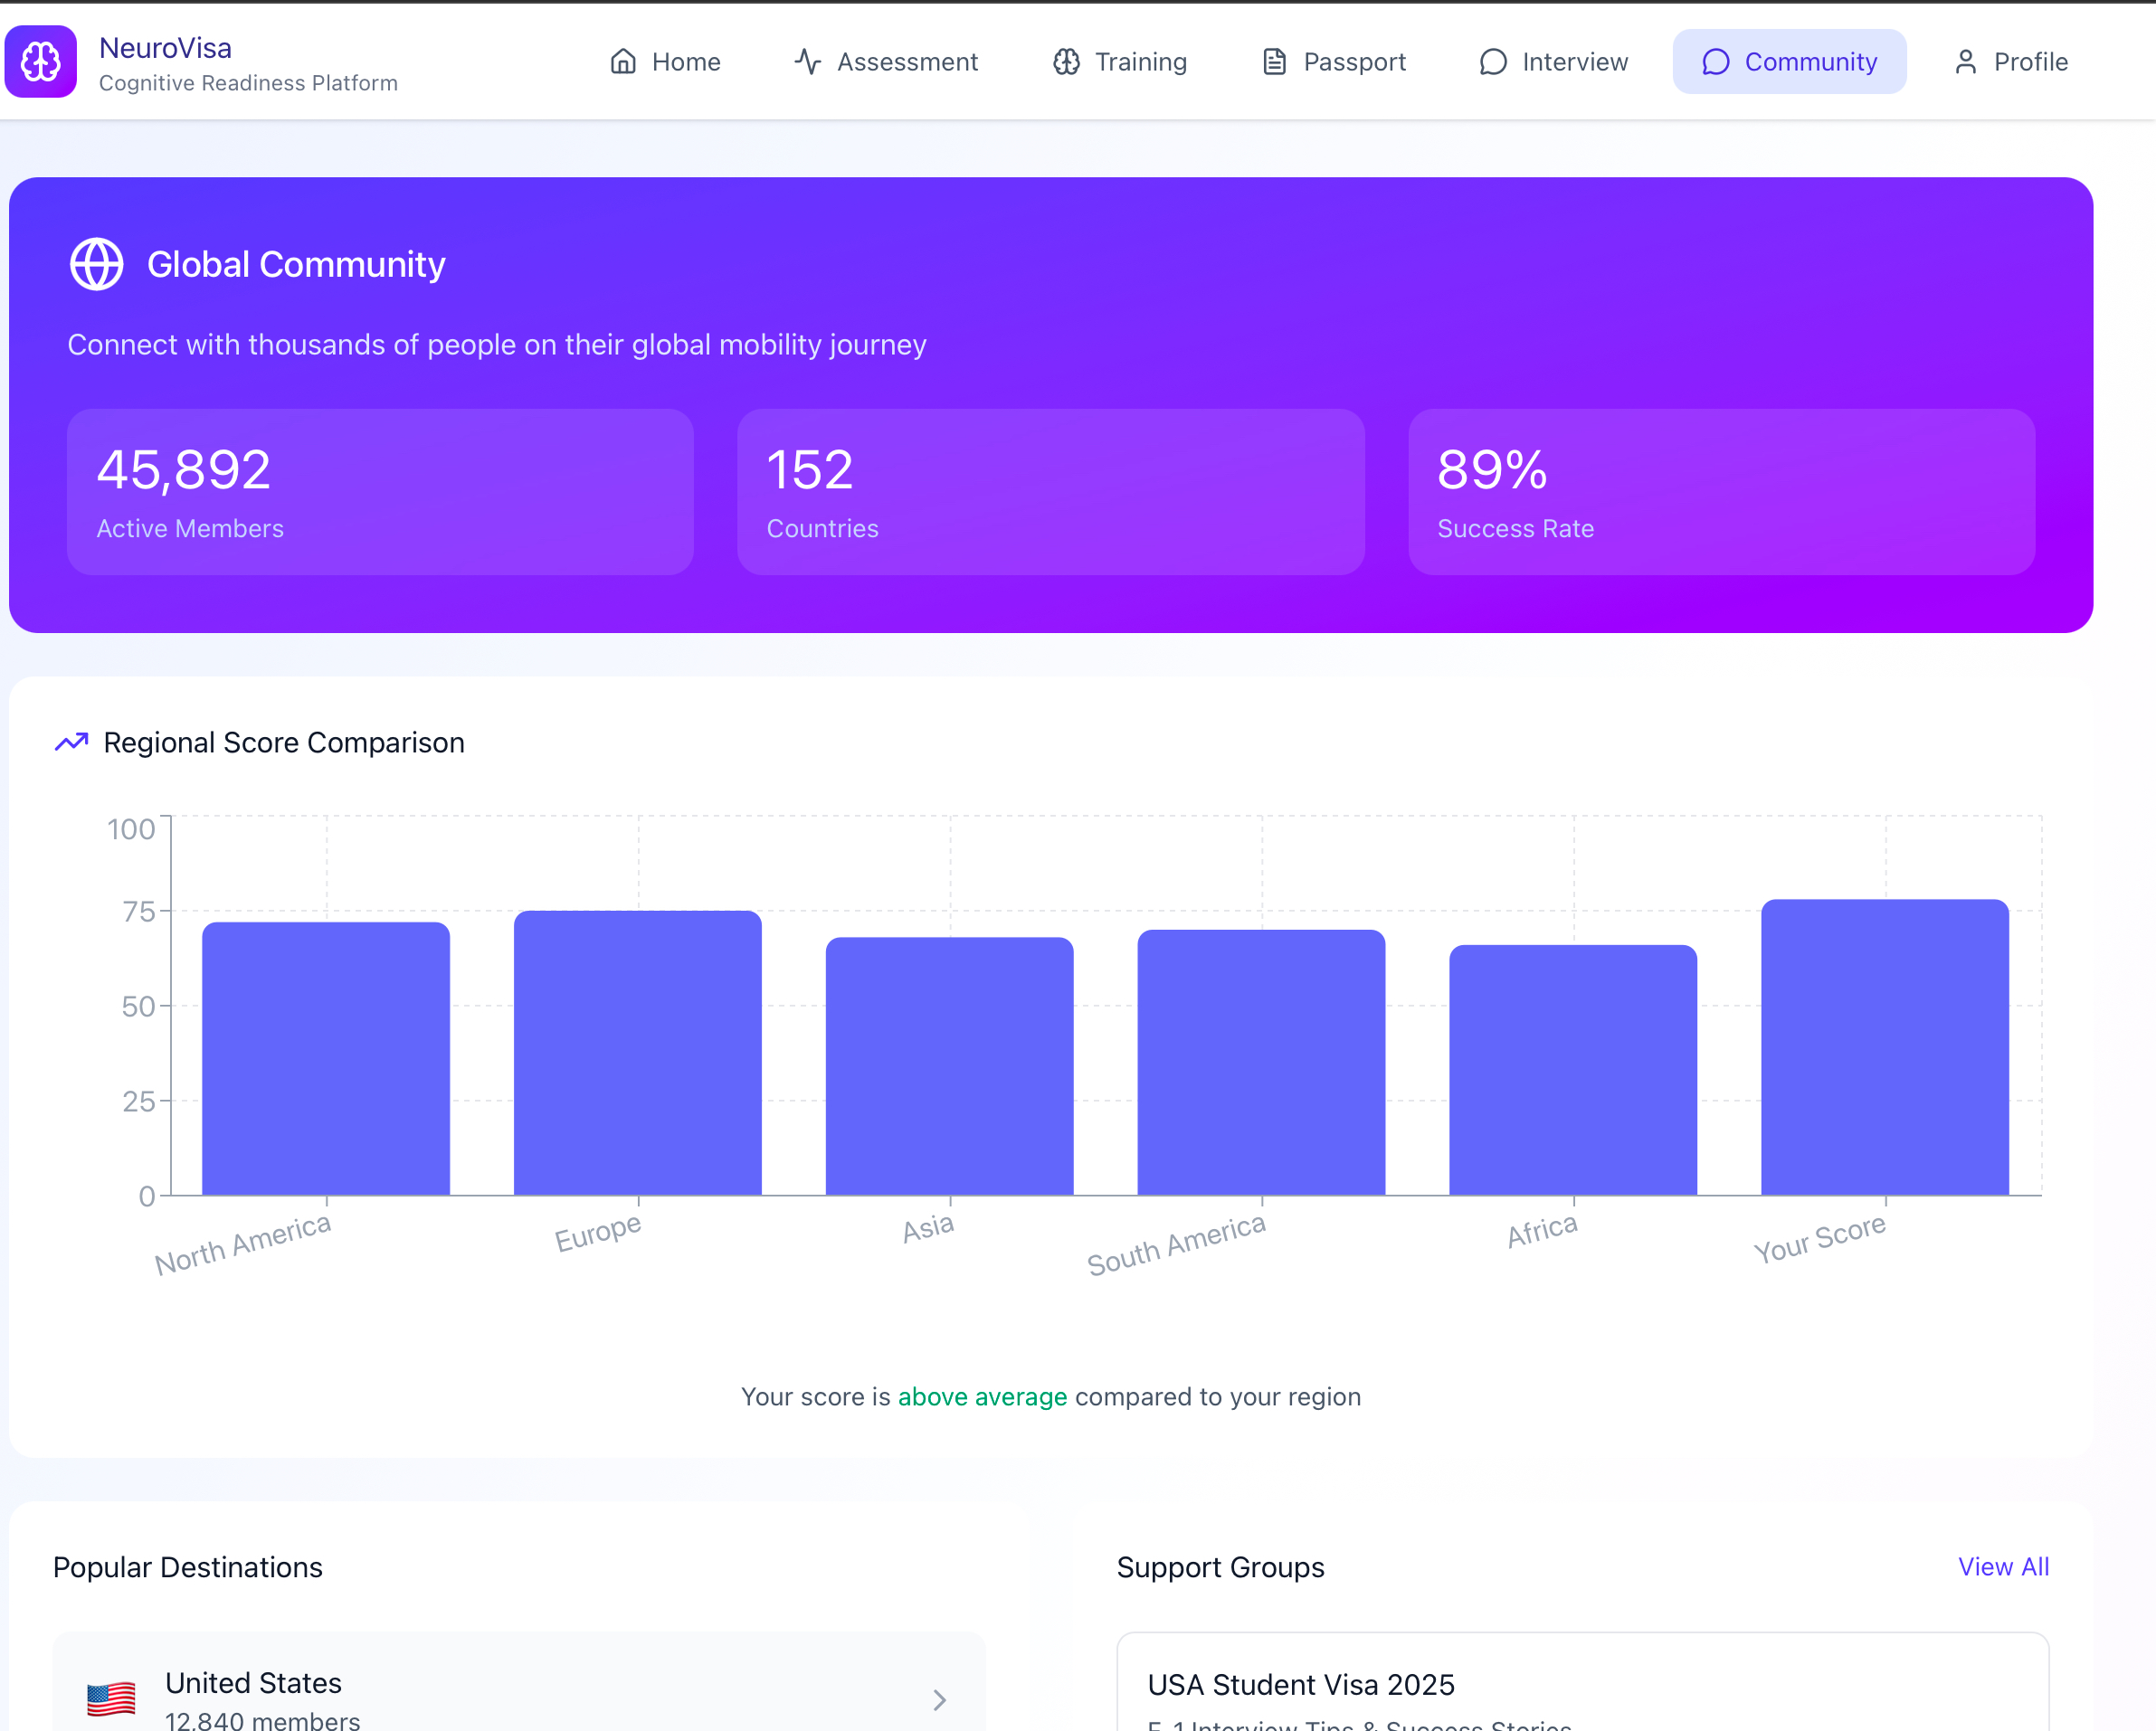Screen dimensions: 2156x1731
Task: Select the Active Members stat card
Action: (x=380, y=492)
